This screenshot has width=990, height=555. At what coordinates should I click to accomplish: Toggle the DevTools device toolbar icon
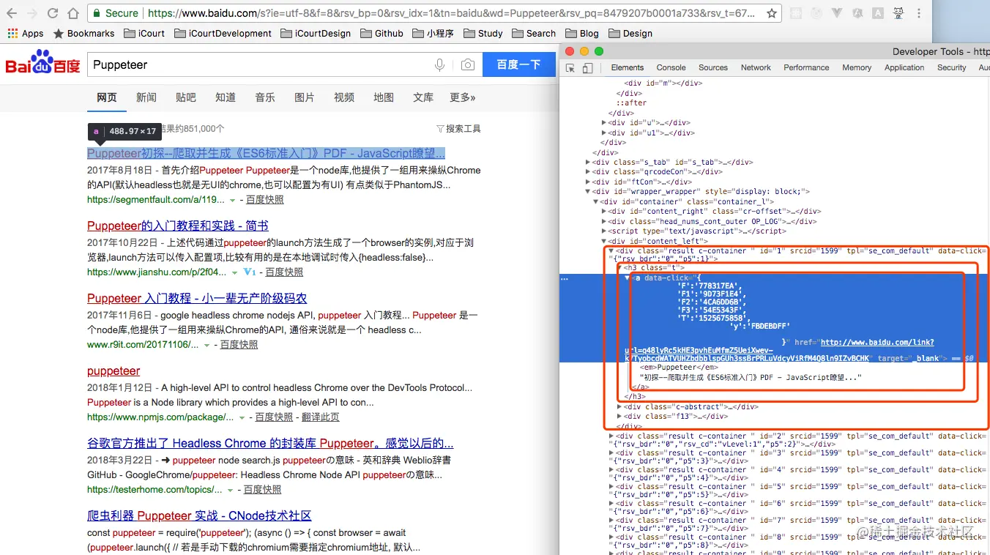tap(587, 68)
